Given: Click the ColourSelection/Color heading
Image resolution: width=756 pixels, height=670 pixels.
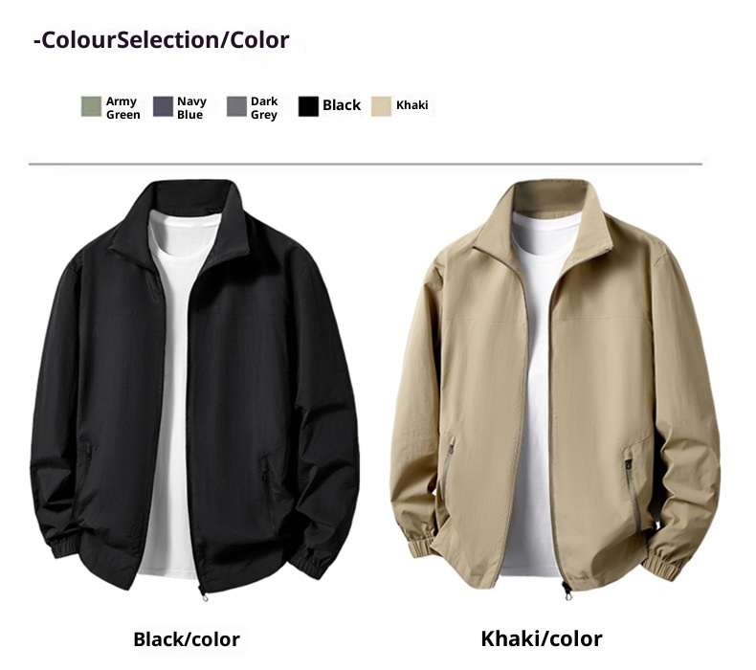Looking at the screenshot, I should pyautogui.click(x=162, y=40).
